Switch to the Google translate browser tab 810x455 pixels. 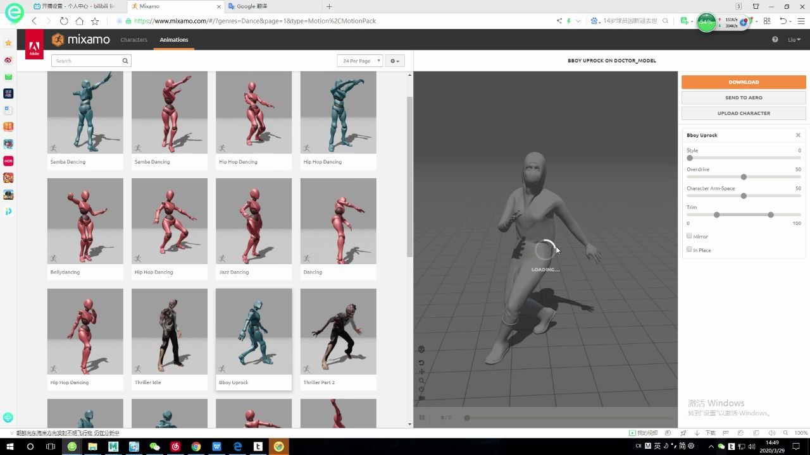click(271, 6)
